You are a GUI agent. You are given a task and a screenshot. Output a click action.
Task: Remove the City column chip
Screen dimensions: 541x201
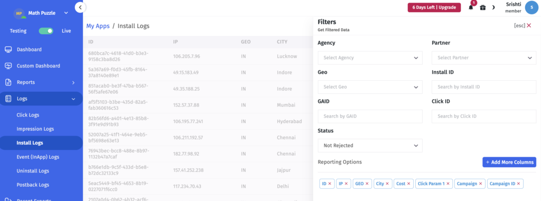[387, 184]
